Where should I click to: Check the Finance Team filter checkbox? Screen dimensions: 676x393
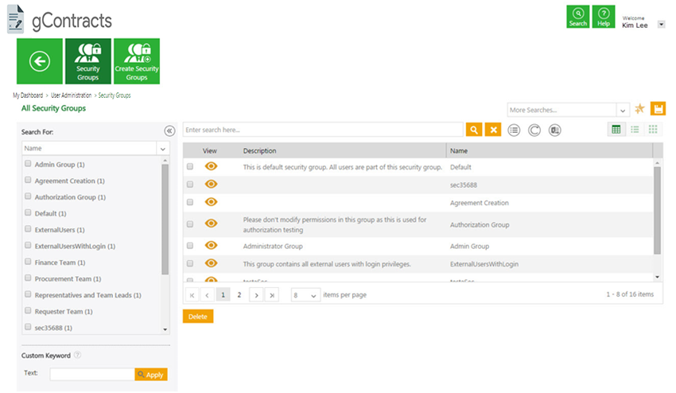pos(28,262)
